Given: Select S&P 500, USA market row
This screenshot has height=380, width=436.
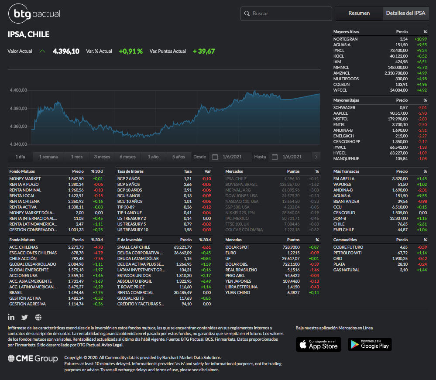Looking at the screenshot, I should pos(272,207).
